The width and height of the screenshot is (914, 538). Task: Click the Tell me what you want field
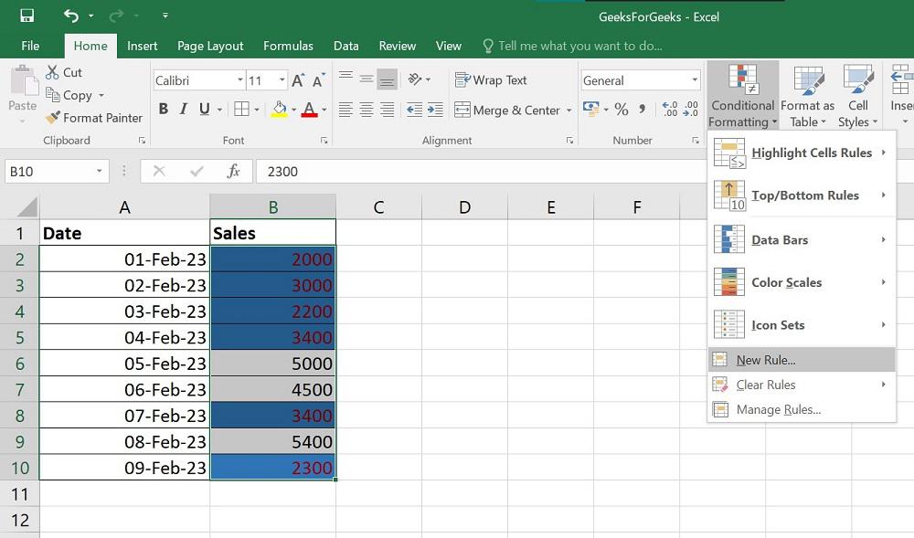coord(580,46)
